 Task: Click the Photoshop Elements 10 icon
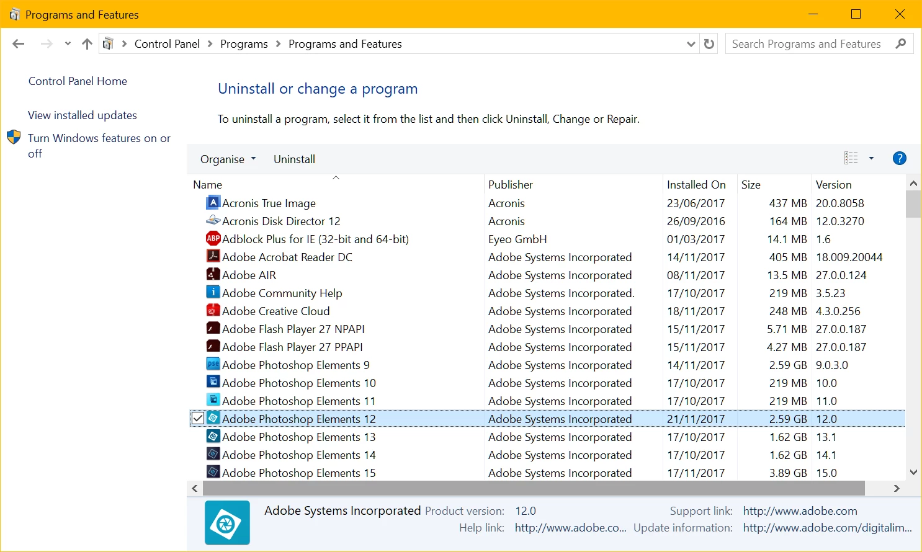pos(213,382)
